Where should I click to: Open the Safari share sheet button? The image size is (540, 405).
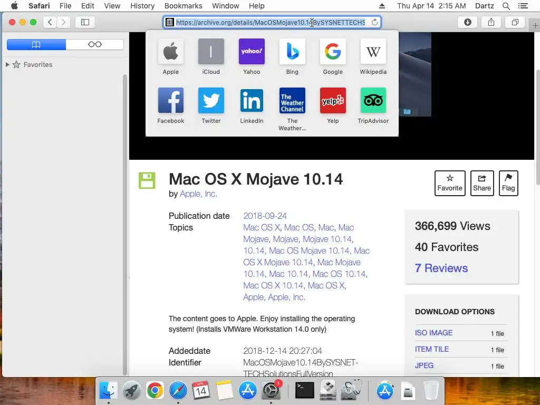[x=491, y=22]
